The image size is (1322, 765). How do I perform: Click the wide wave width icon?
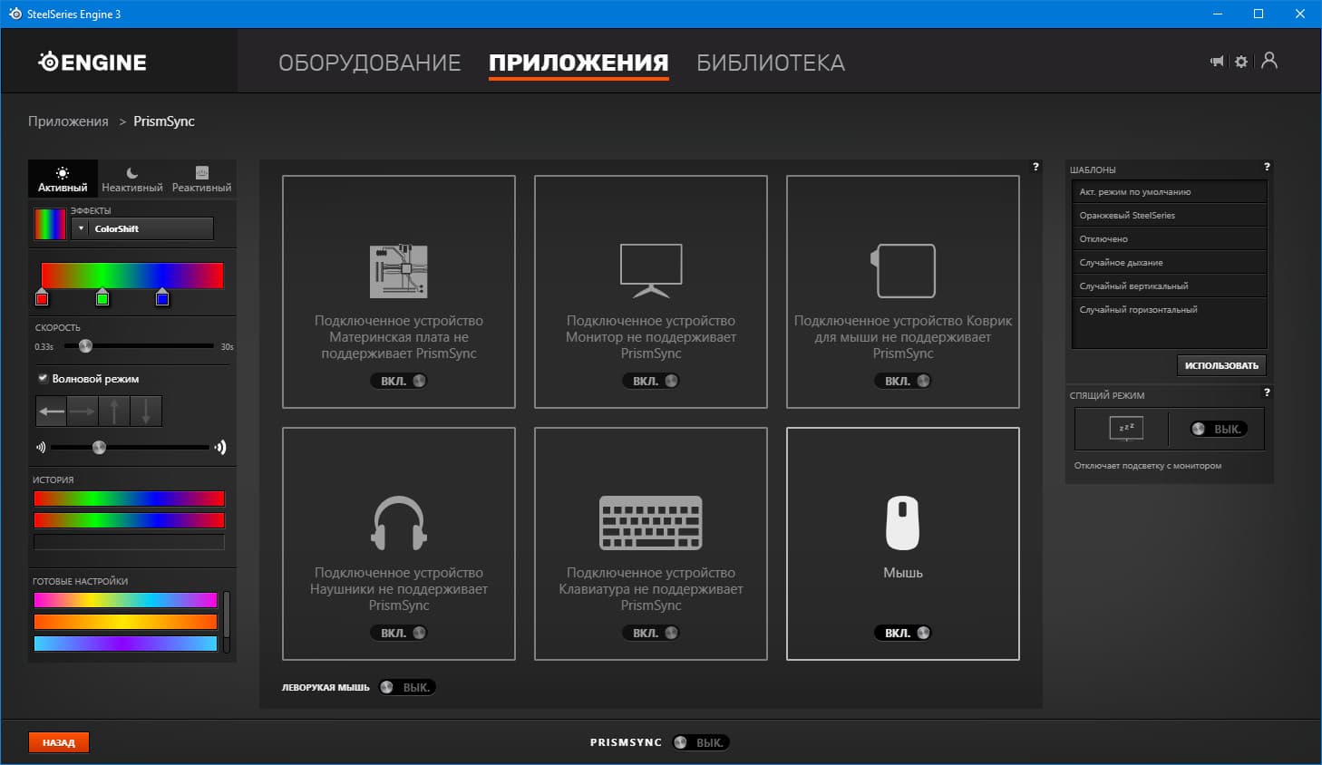click(220, 447)
